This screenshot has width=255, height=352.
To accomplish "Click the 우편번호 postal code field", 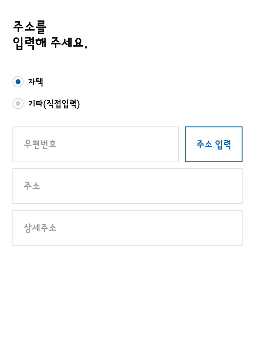I will [95, 144].
